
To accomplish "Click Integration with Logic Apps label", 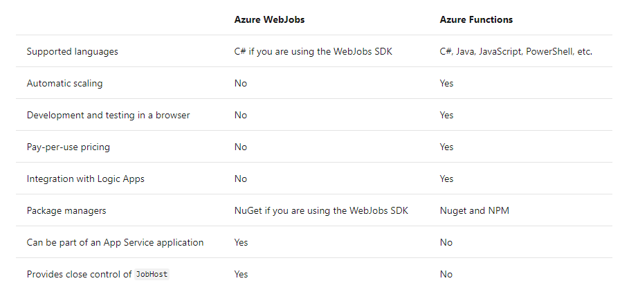I will (x=85, y=179).
